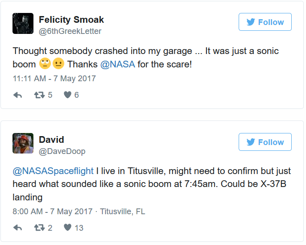Reply to David's Titusville tweet

pos(18,228)
